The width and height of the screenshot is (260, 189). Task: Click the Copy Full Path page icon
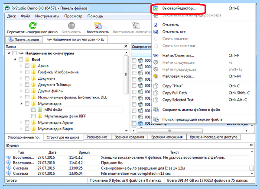(156, 93)
